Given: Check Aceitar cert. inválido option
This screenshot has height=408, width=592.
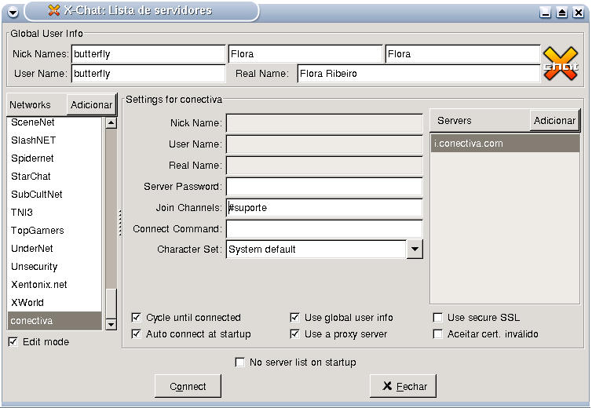Looking at the screenshot, I should click(437, 333).
